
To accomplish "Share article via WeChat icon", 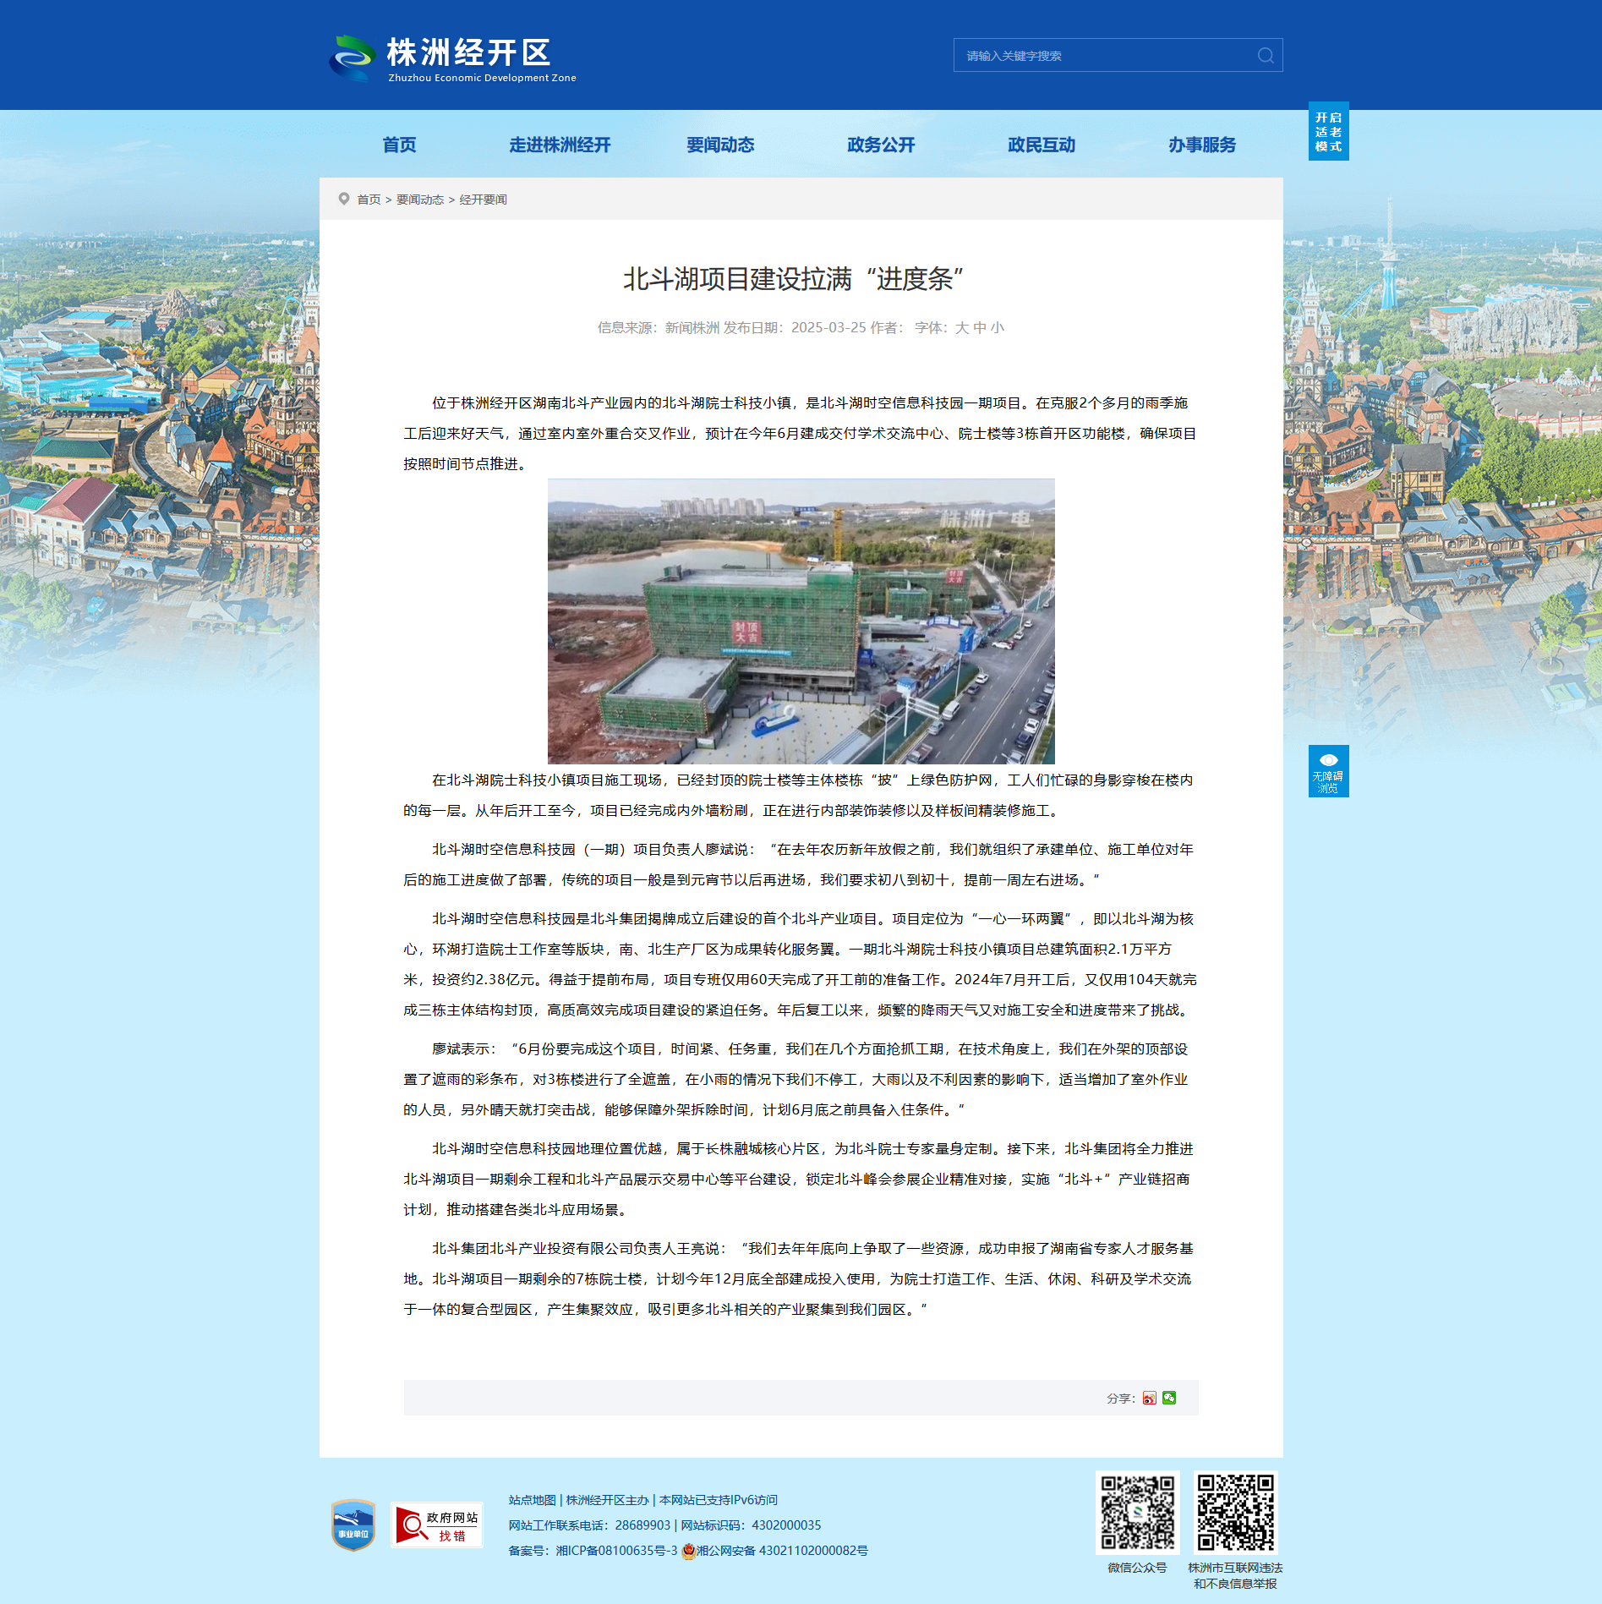I will [1169, 1398].
